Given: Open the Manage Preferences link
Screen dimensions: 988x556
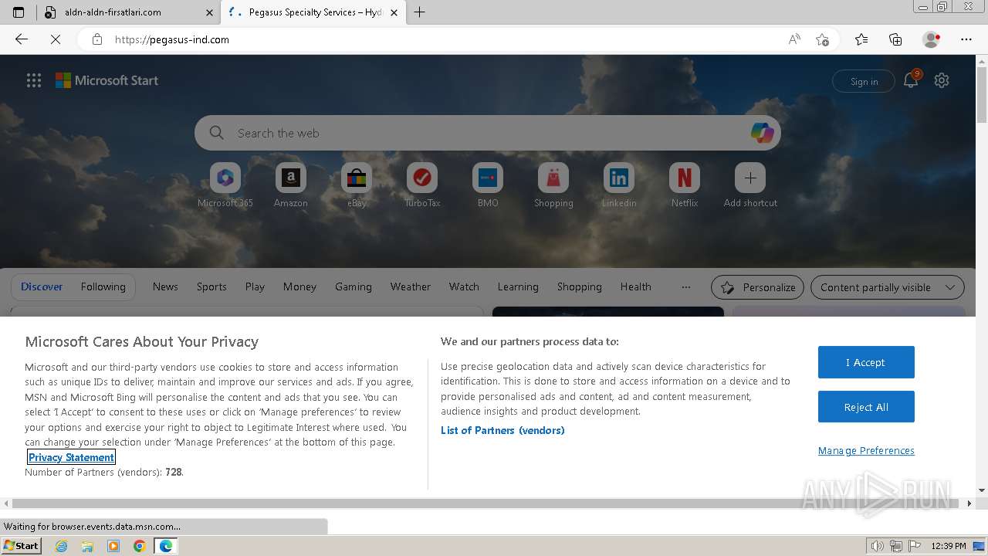Looking at the screenshot, I should [866, 451].
